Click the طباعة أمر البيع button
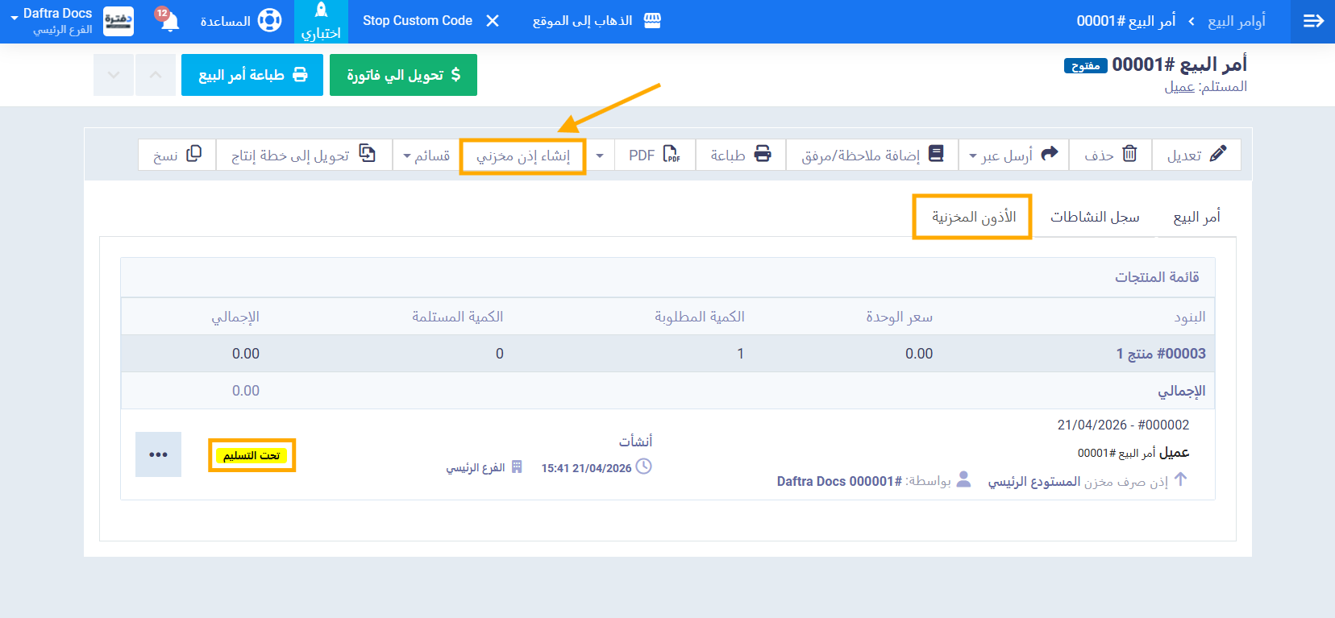The width and height of the screenshot is (1335, 618). [x=252, y=75]
